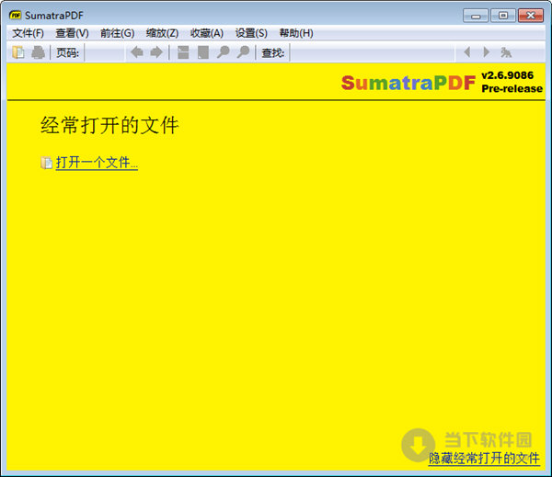Click the 隐藏经常打开的文件 link
The width and height of the screenshot is (552, 477).
coord(484,459)
